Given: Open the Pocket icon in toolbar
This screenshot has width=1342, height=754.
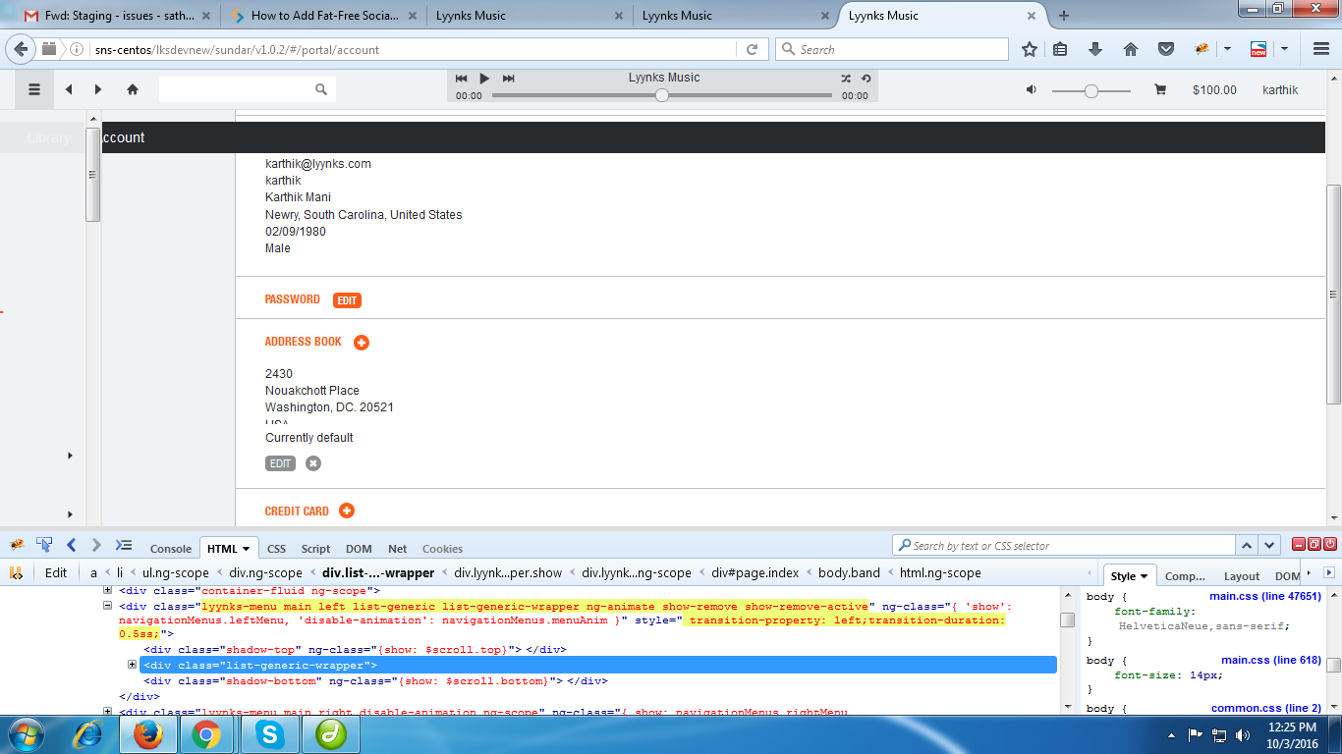Looking at the screenshot, I should (x=1166, y=49).
